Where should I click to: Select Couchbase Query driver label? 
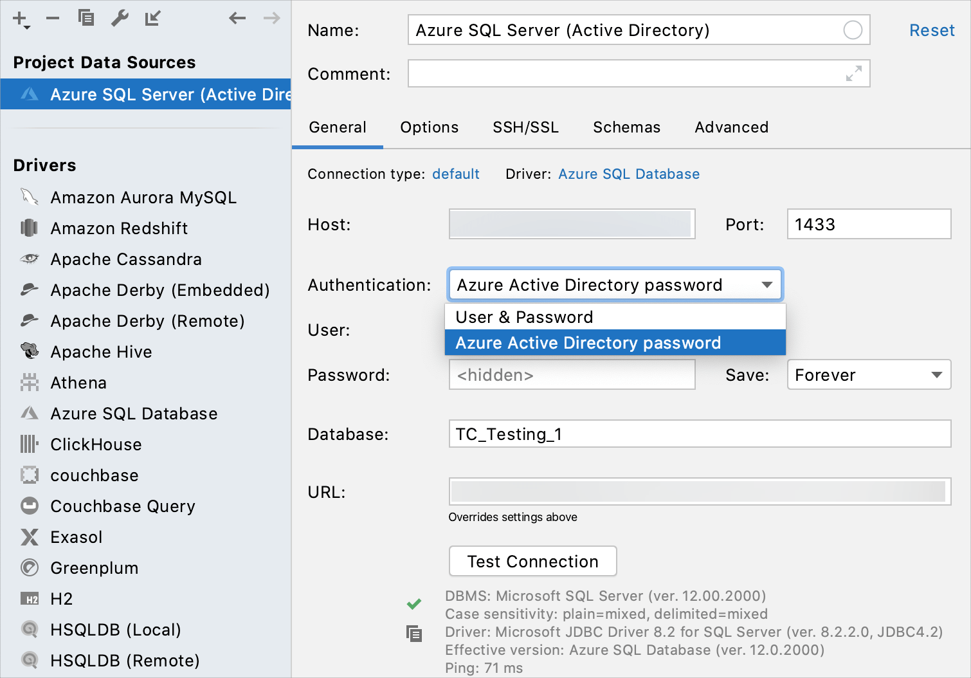(123, 506)
